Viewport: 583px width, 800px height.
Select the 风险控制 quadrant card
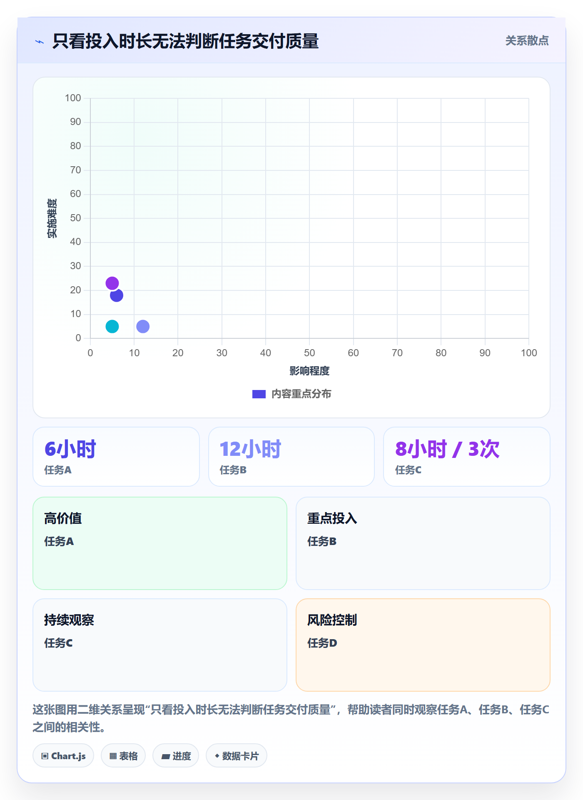pos(423,645)
